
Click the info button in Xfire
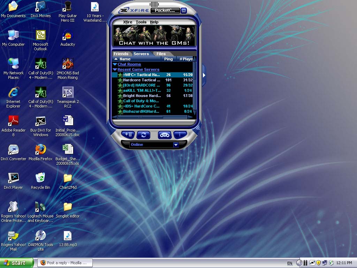[x=180, y=134]
